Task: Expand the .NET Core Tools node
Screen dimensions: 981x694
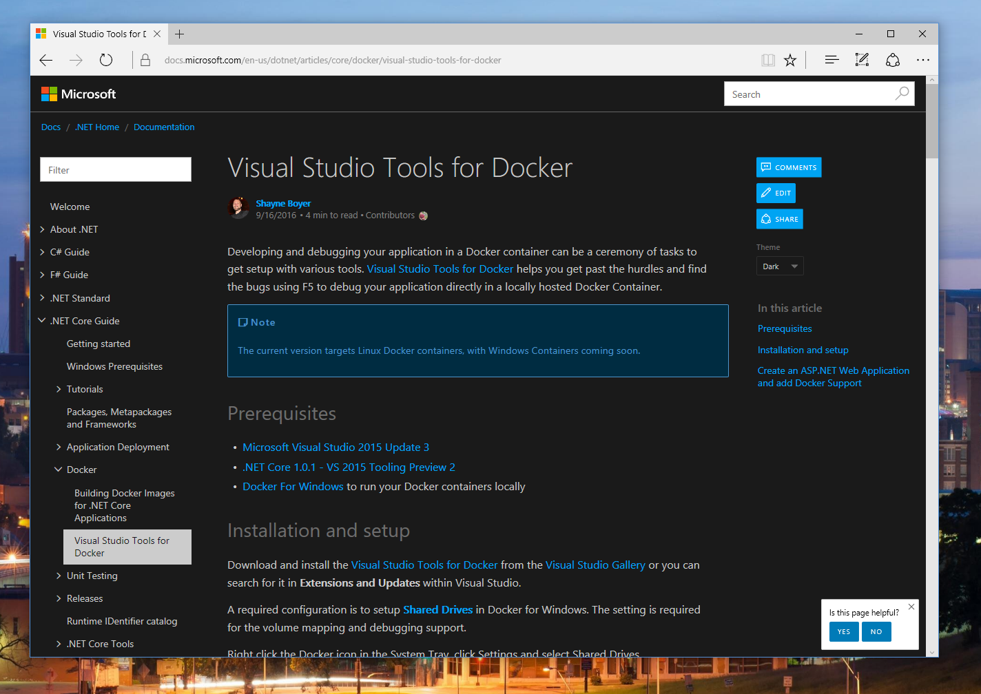Action: (x=59, y=644)
